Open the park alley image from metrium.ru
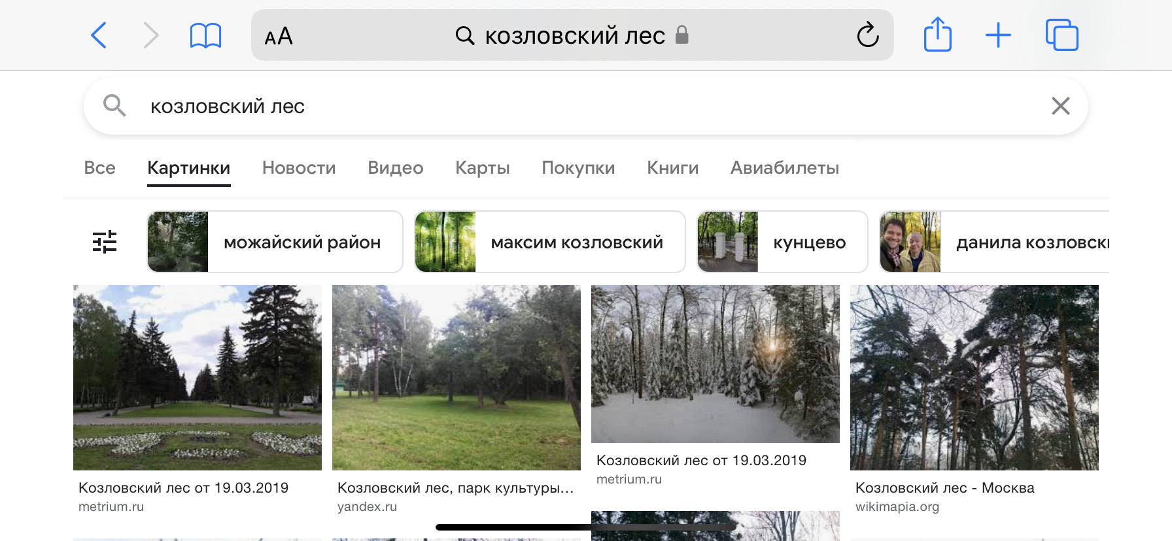This screenshot has width=1172, height=541. point(198,378)
